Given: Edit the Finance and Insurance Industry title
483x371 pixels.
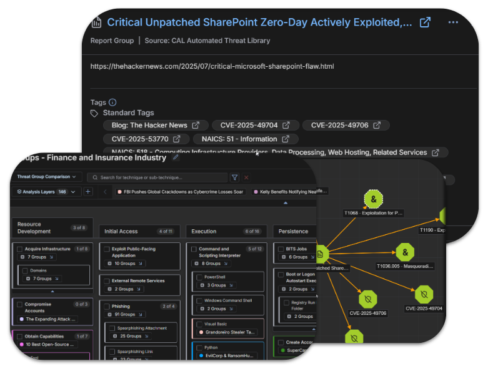Looking at the screenshot, I should 176,157.
